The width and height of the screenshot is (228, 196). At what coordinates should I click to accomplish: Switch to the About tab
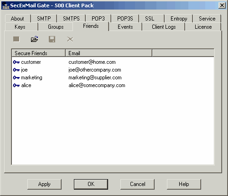[17, 19]
